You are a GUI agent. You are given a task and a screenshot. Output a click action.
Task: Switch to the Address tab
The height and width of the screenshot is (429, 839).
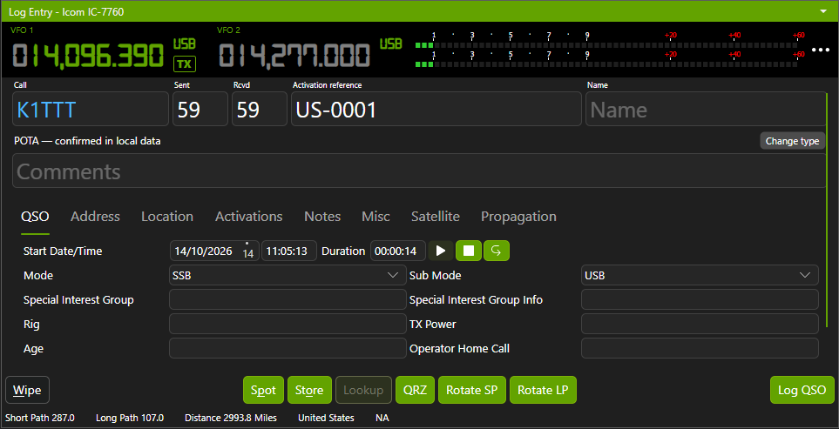pos(95,217)
